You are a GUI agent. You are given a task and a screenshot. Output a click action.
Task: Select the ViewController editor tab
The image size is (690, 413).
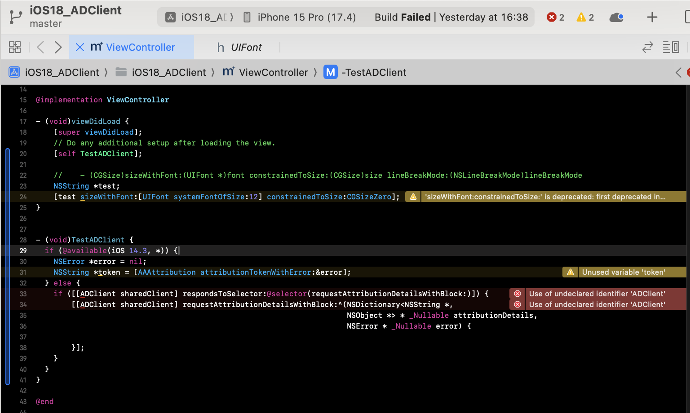[133, 47]
